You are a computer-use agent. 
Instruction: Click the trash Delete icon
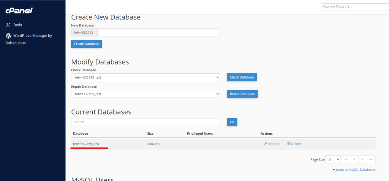point(289,144)
